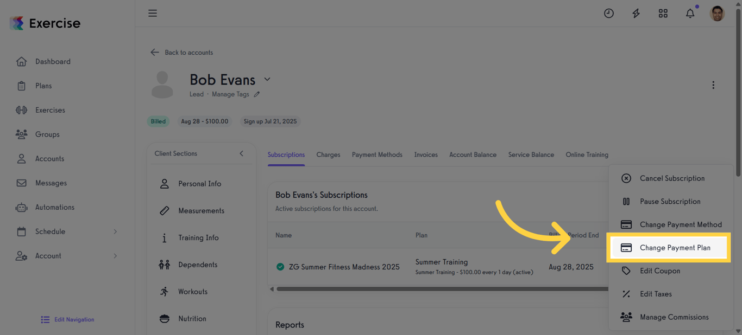Viewport: 742px width, 335px height.
Task: Open Accounts in sidebar
Action: pos(49,159)
